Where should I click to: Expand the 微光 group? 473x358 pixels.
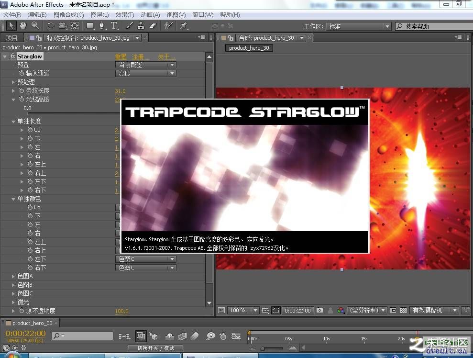[13, 302]
